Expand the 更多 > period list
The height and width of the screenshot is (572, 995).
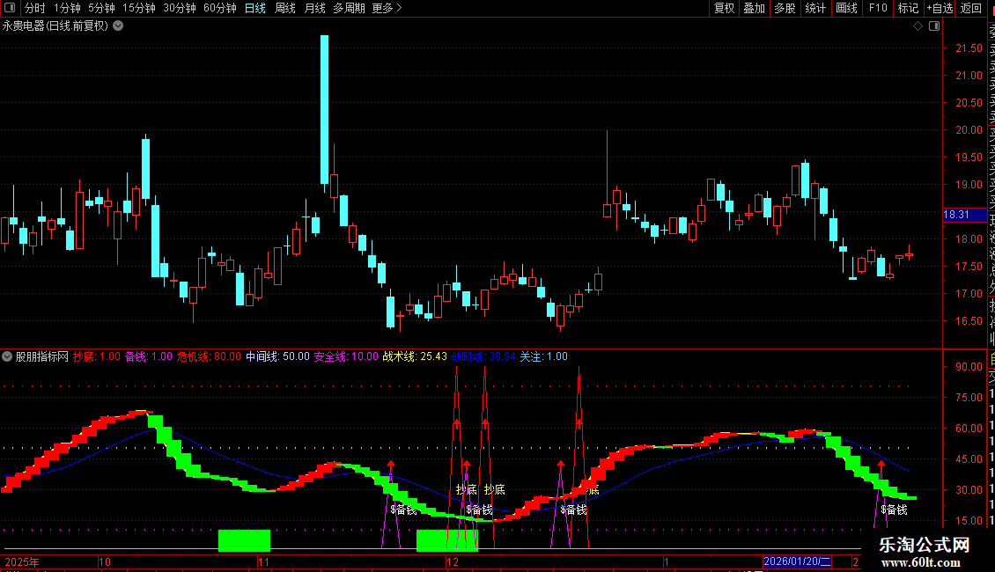[x=387, y=8]
